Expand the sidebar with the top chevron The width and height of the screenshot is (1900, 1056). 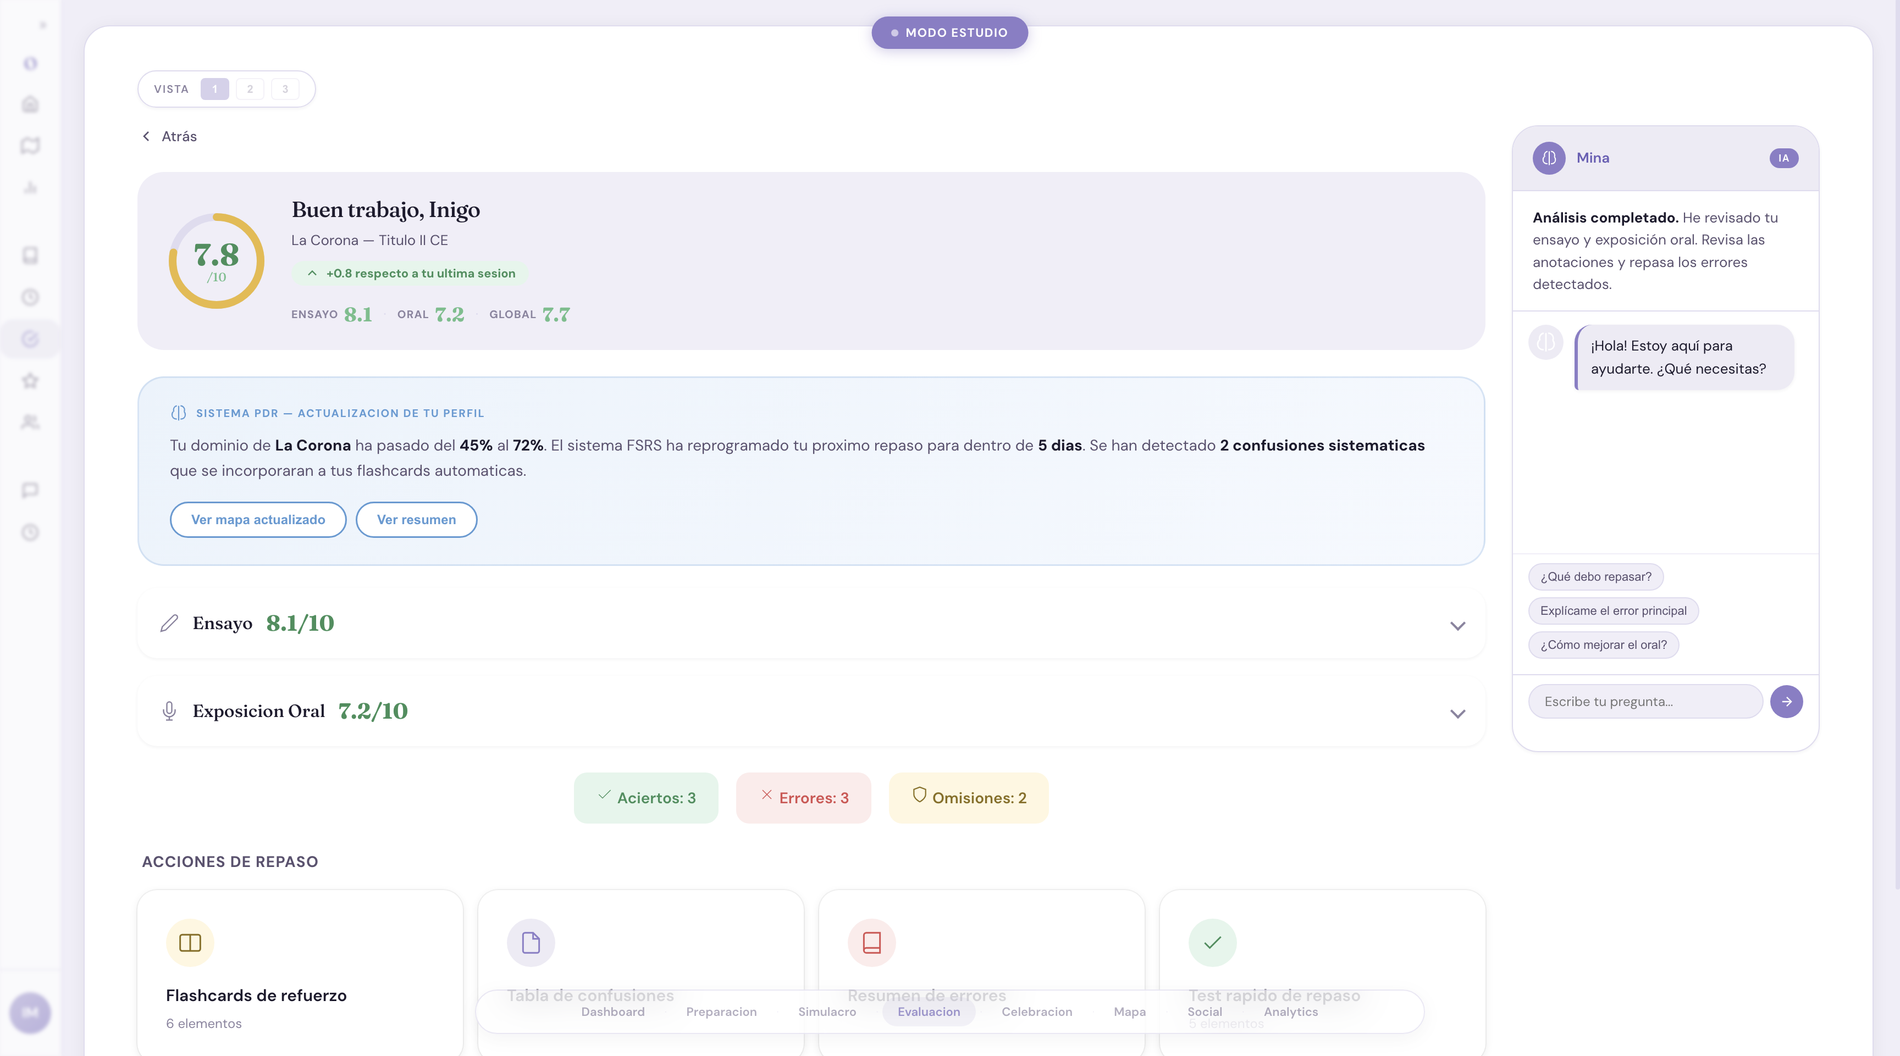point(43,25)
